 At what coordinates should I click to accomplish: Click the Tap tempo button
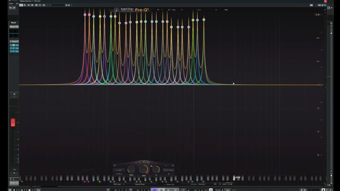click(228, 190)
